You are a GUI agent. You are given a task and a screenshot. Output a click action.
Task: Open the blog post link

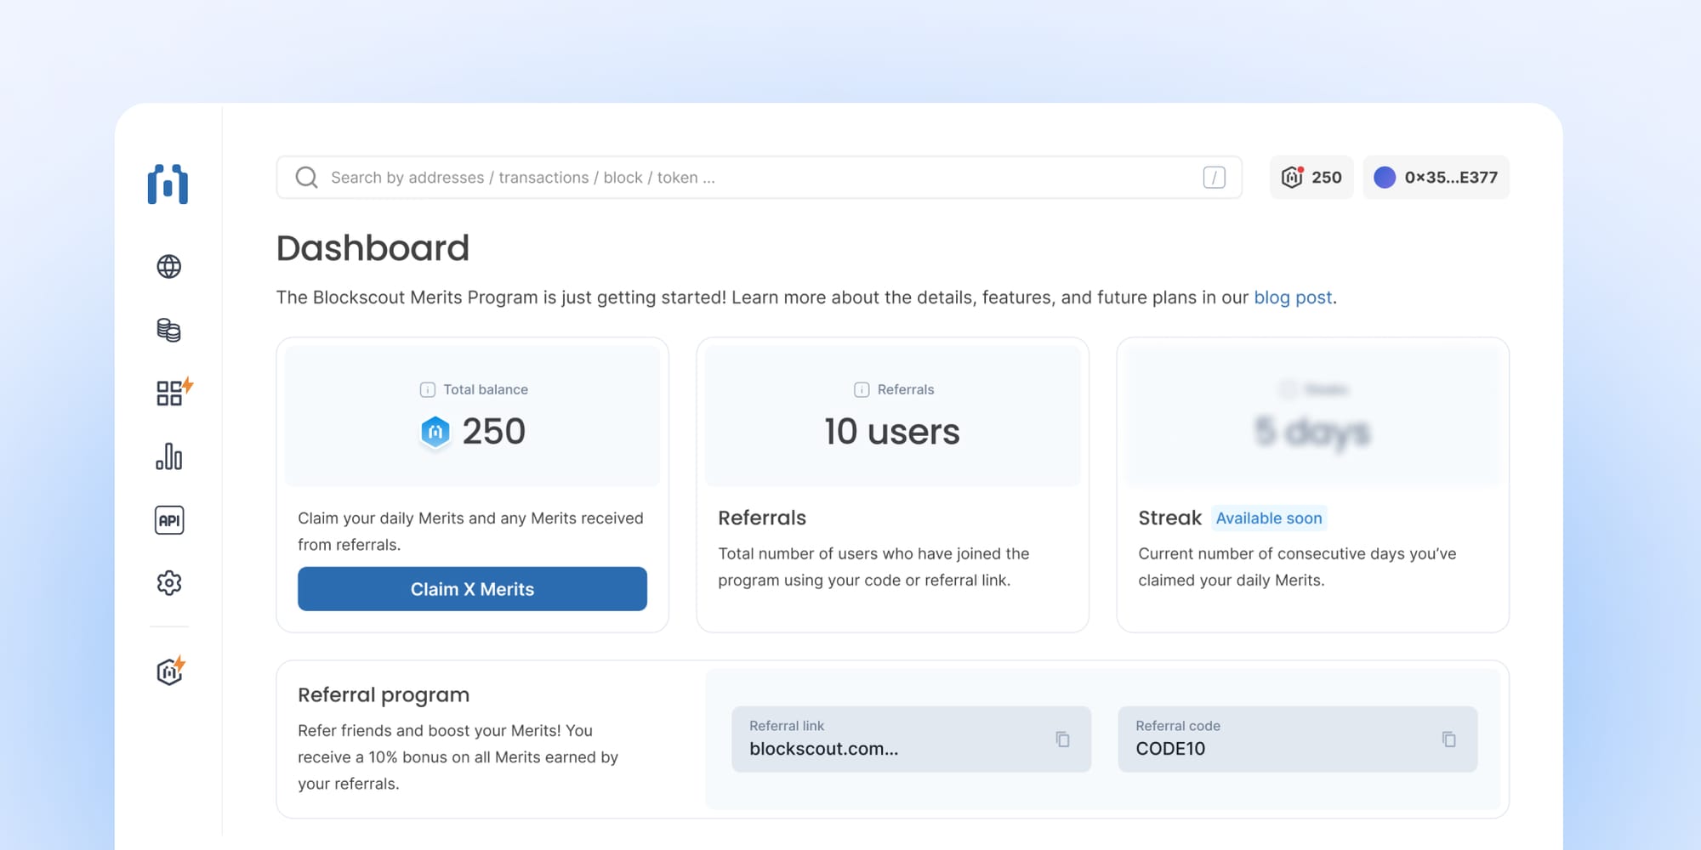pos(1293,297)
